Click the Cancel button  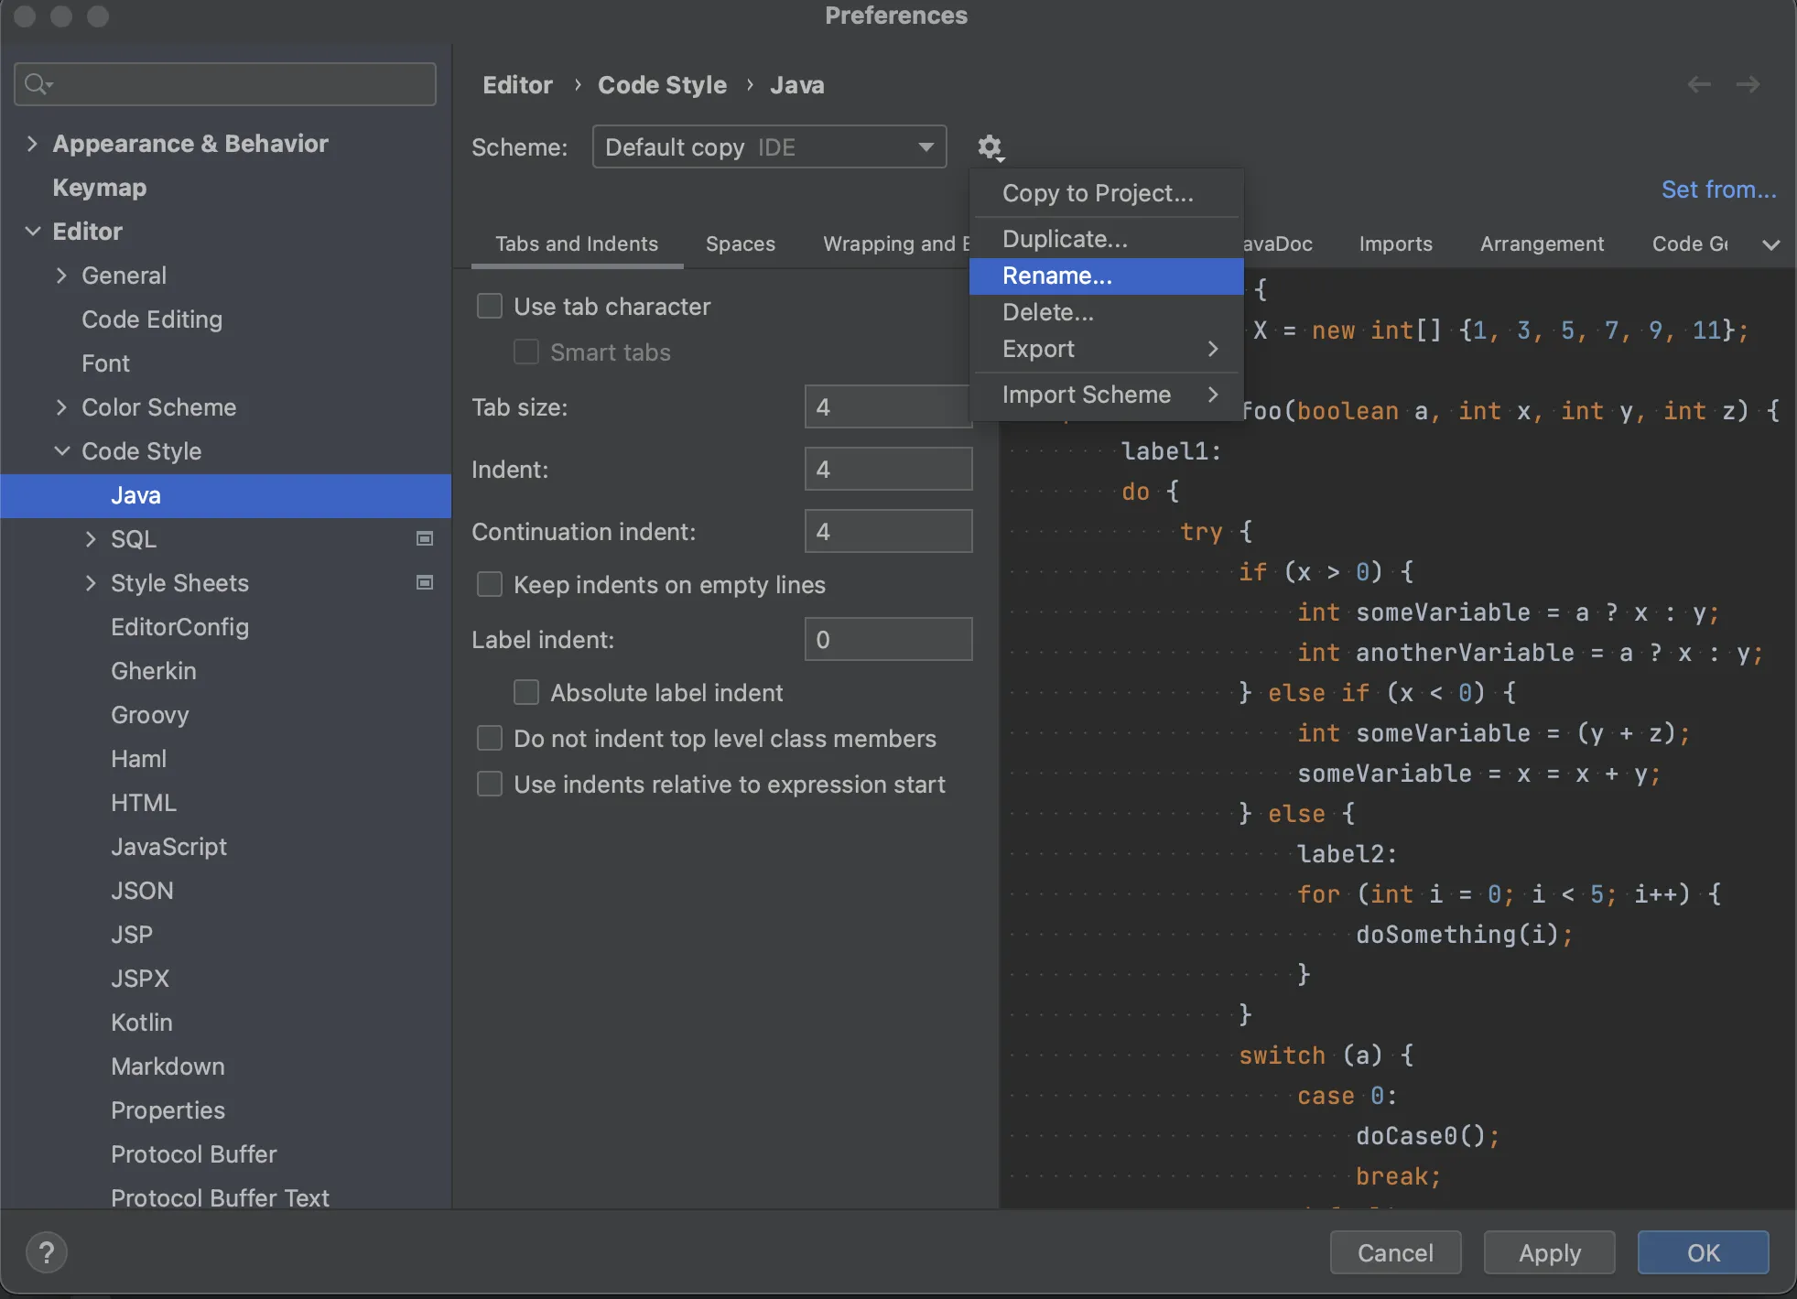point(1395,1250)
